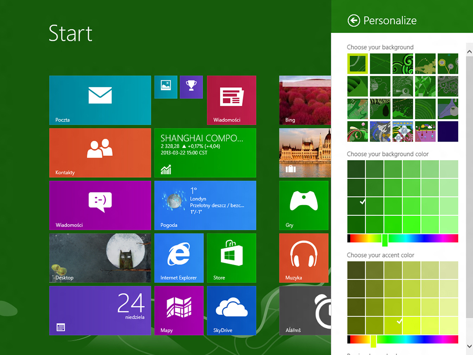Pick the check-marked yellow-green accent color
Viewport: 473px width, 355px height.
[393, 325]
